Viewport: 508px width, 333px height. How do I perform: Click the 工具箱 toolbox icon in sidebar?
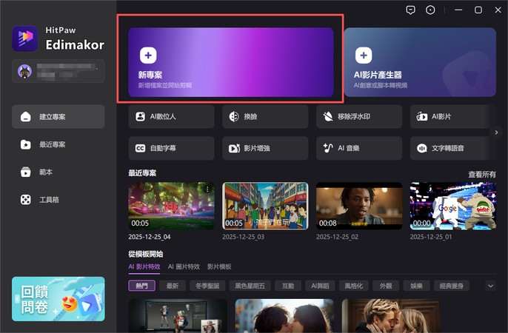[x=26, y=200]
